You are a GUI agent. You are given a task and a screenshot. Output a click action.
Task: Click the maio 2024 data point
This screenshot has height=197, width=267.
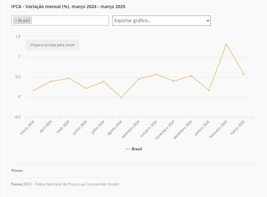click(x=68, y=78)
